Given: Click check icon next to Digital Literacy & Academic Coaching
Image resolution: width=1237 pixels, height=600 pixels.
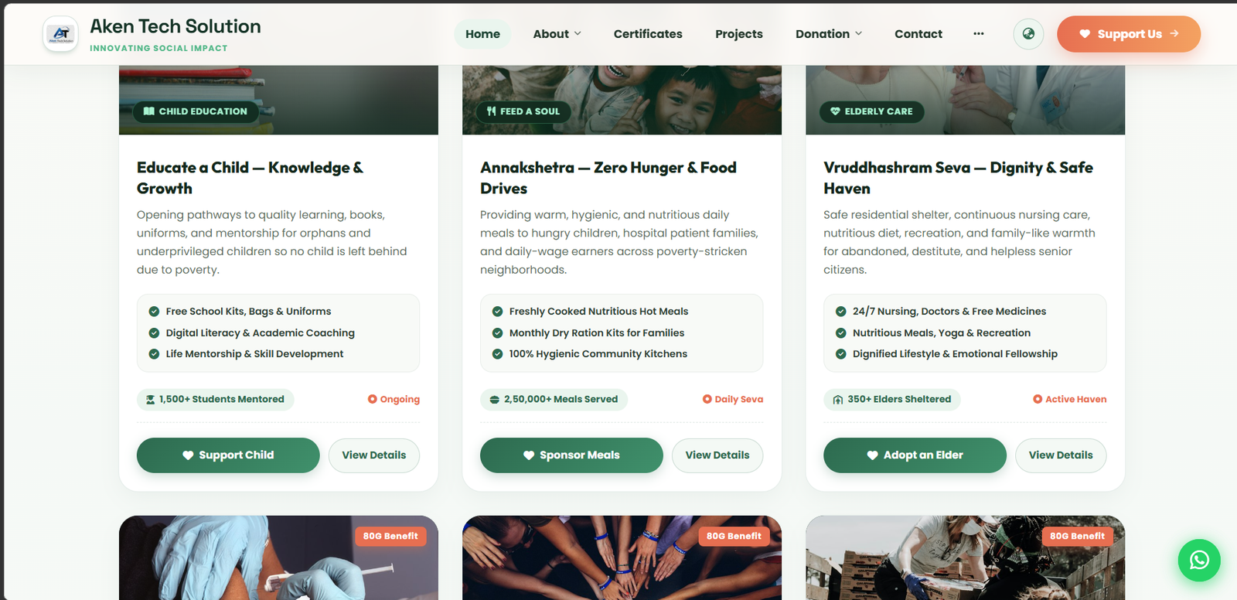Looking at the screenshot, I should pyautogui.click(x=154, y=333).
